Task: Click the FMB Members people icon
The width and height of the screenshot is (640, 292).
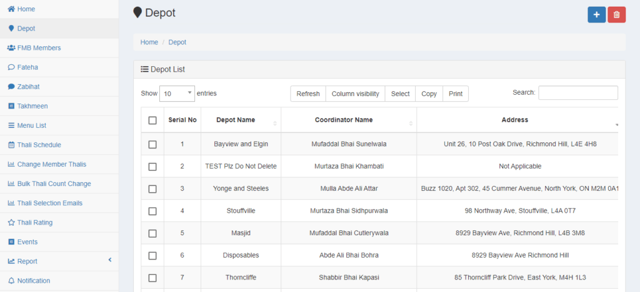Action: point(11,48)
